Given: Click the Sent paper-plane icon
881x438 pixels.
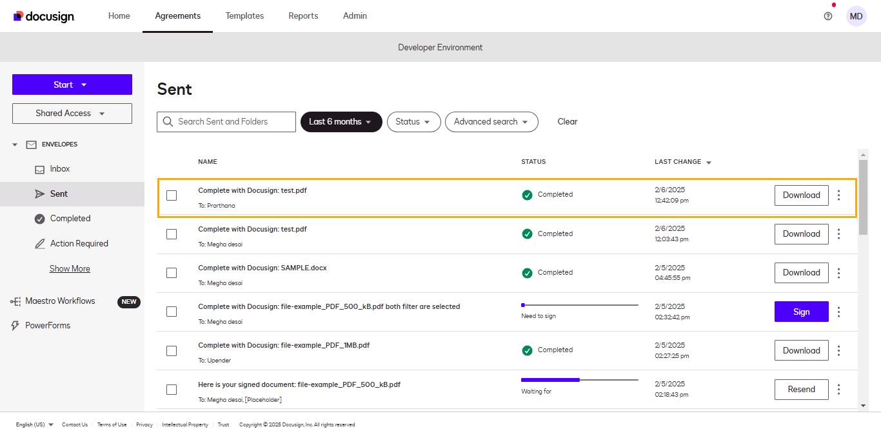Looking at the screenshot, I should pyautogui.click(x=39, y=194).
